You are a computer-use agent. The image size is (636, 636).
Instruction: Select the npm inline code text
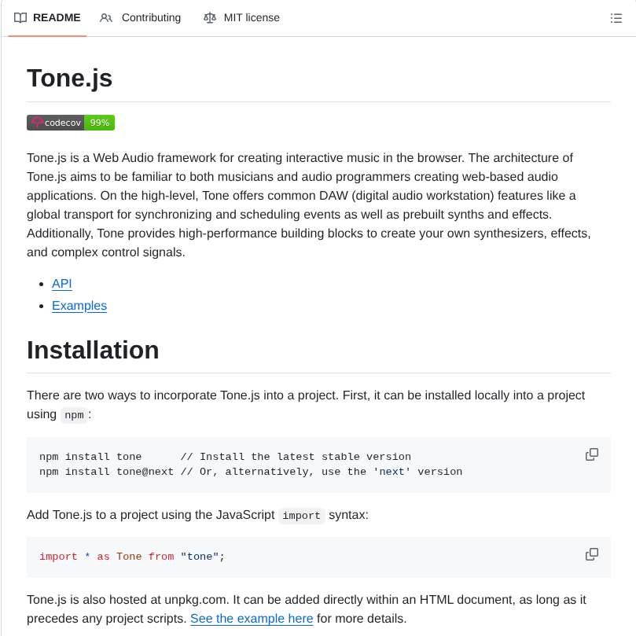pos(74,415)
